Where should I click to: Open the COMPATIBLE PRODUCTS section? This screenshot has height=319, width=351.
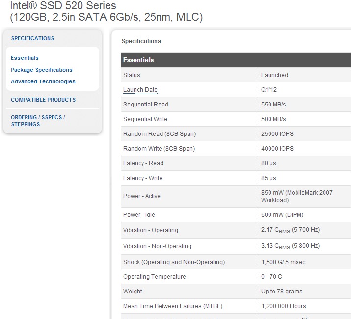pos(43,100)
